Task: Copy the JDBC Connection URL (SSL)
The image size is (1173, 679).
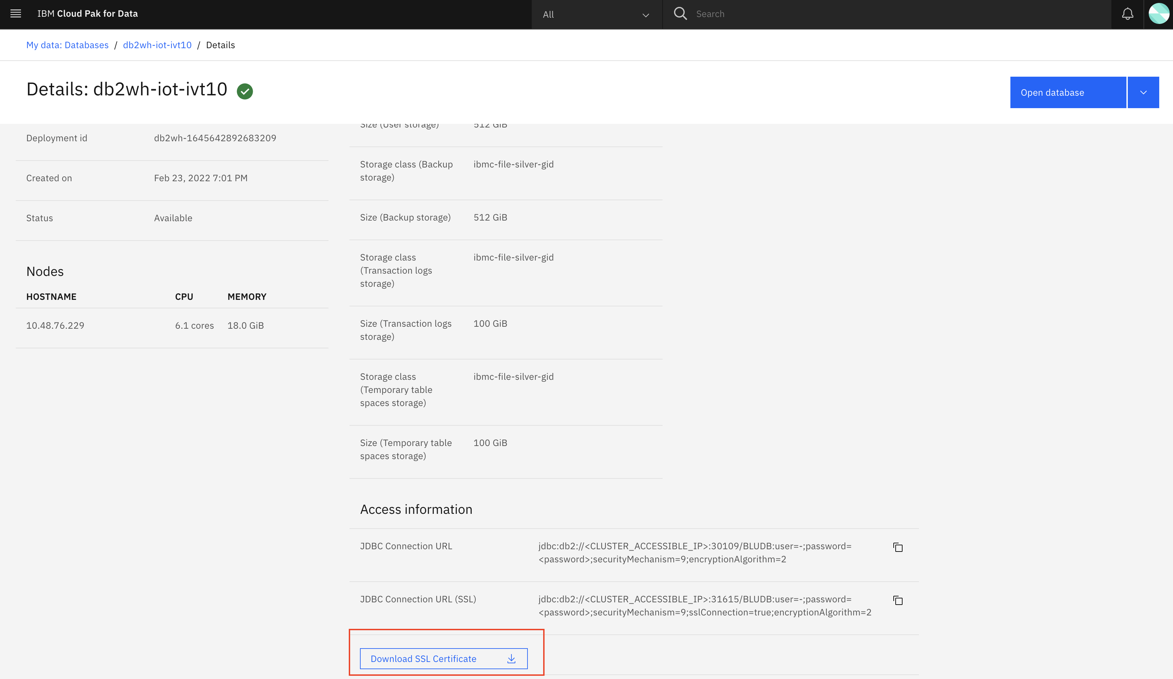Action: (x=898, y=600)
